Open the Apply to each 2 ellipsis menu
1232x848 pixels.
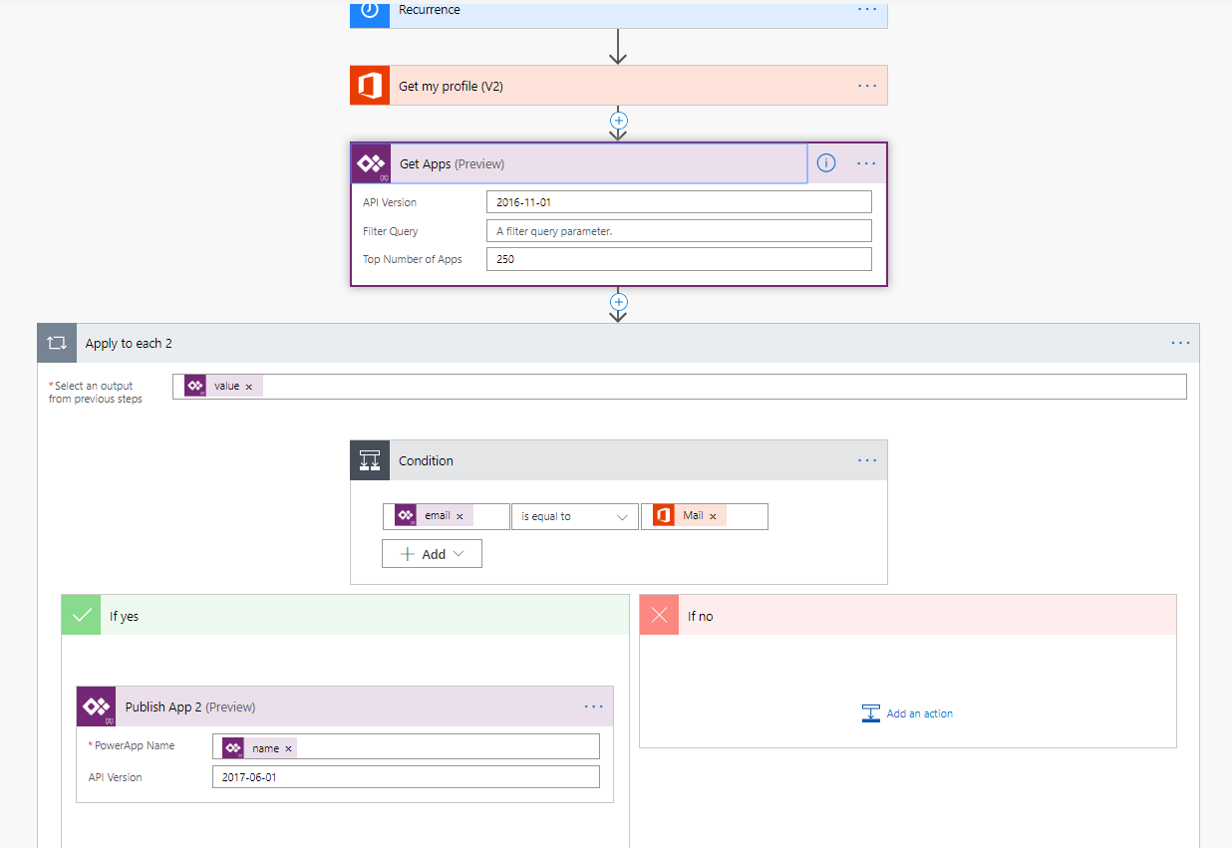1180,343
